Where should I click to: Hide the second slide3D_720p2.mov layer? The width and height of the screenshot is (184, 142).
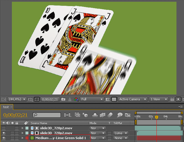point(4,133)
